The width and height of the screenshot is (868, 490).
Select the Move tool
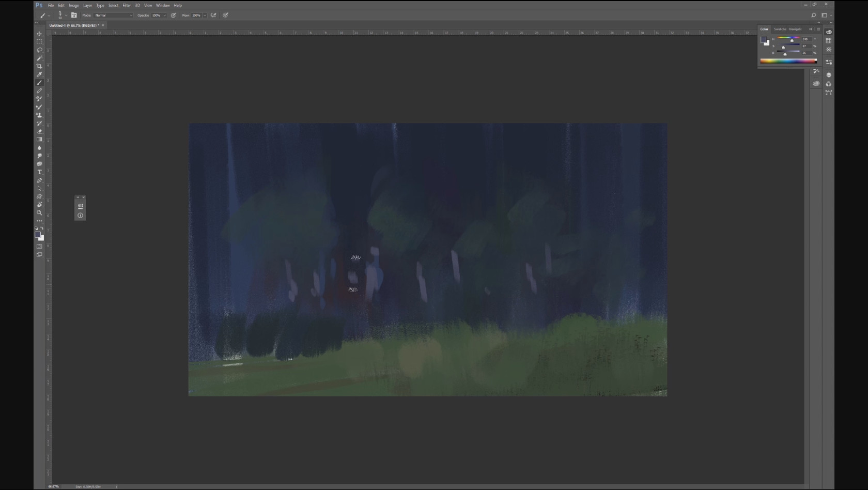point(39,34)
